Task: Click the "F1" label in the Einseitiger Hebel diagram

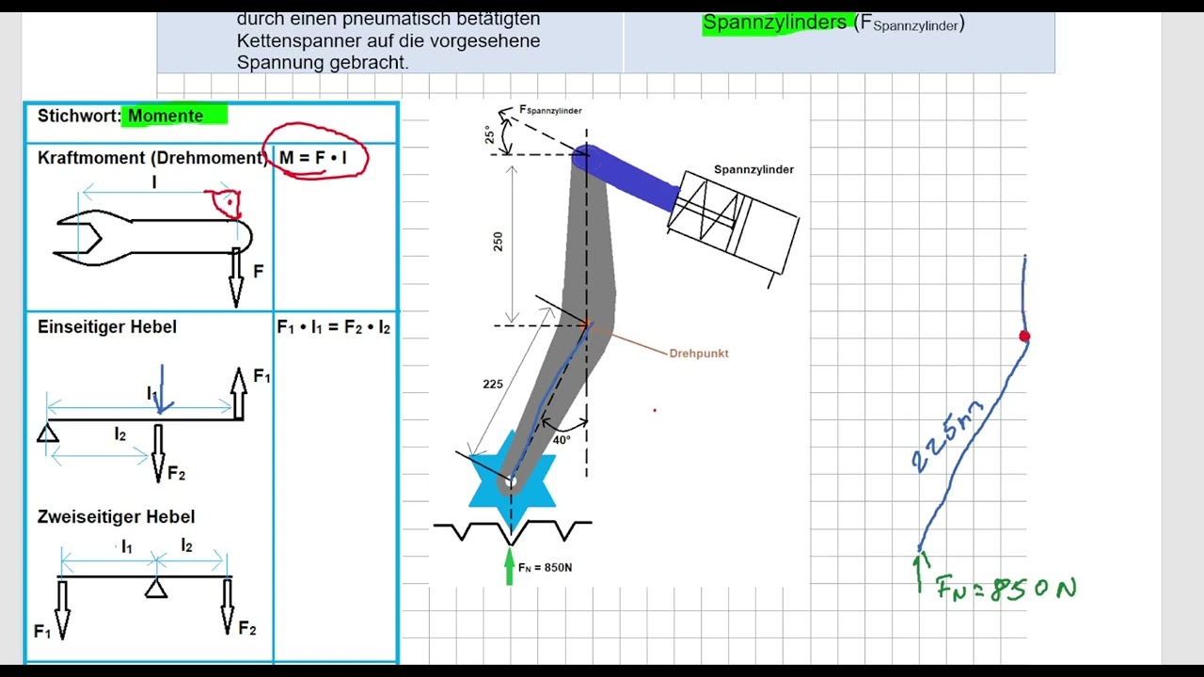Action: (262, 377)
